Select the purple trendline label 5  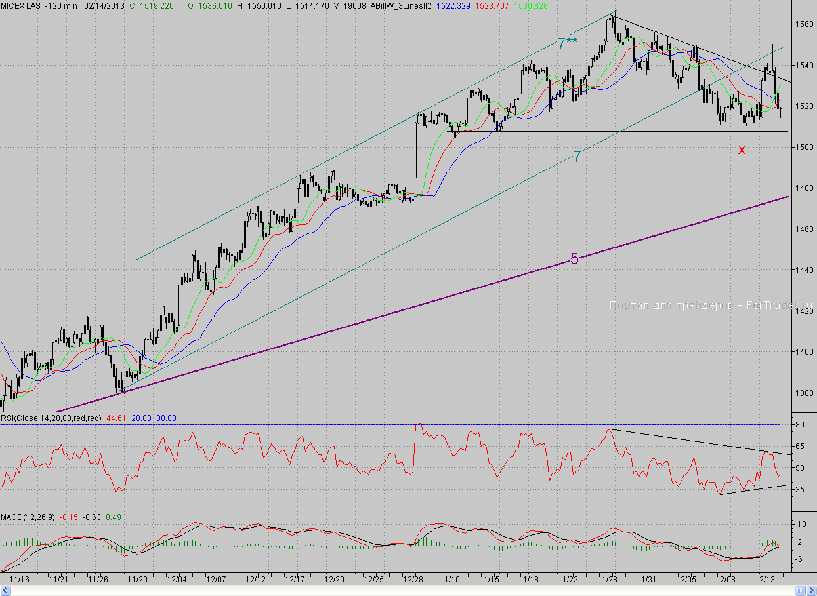[x=574, y=259]
